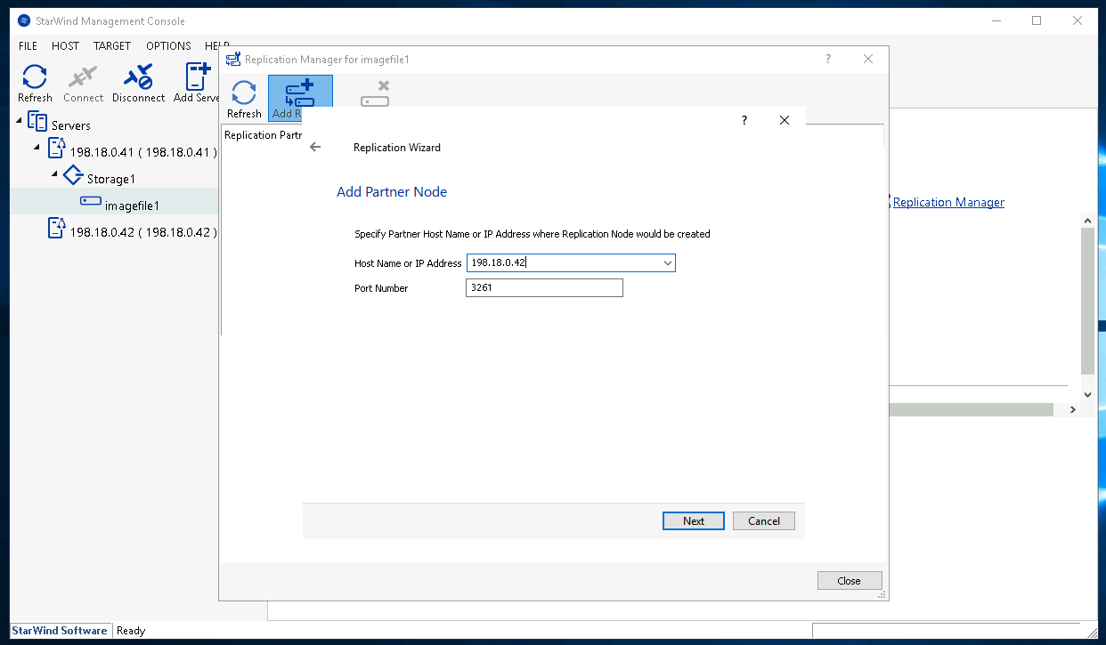Click the wizard help question mark
1106x645 pixels.
coord(744,120)
